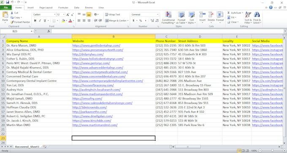
Task: Toggle Italic formatting
Action: click(x=40, y=21)
